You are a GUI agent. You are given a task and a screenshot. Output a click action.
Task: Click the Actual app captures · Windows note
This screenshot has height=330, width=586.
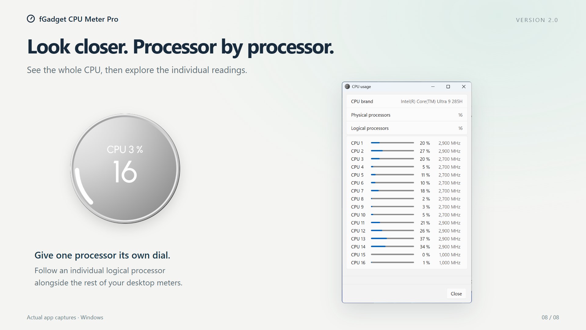(x=65, y=317)
